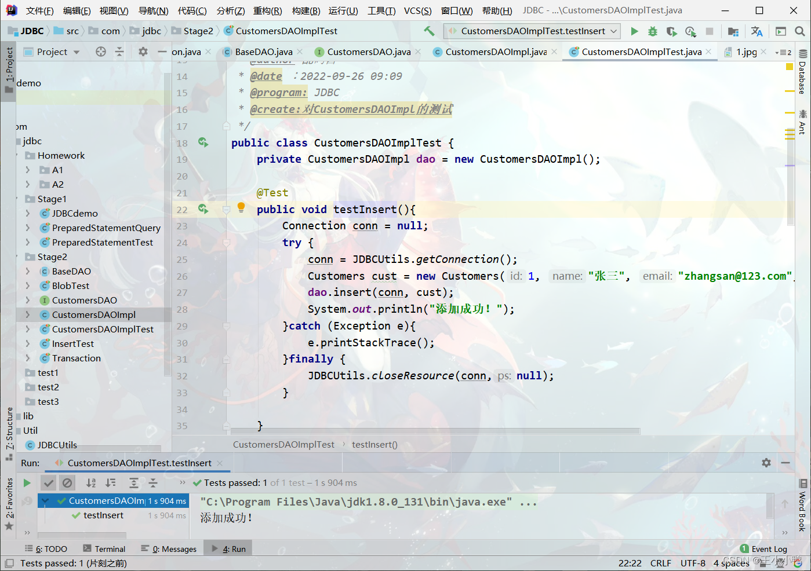The height and width of the screenshot is (571, 811).
Task: Open the 1.jpg editor tab
Action: coord(746,52)
